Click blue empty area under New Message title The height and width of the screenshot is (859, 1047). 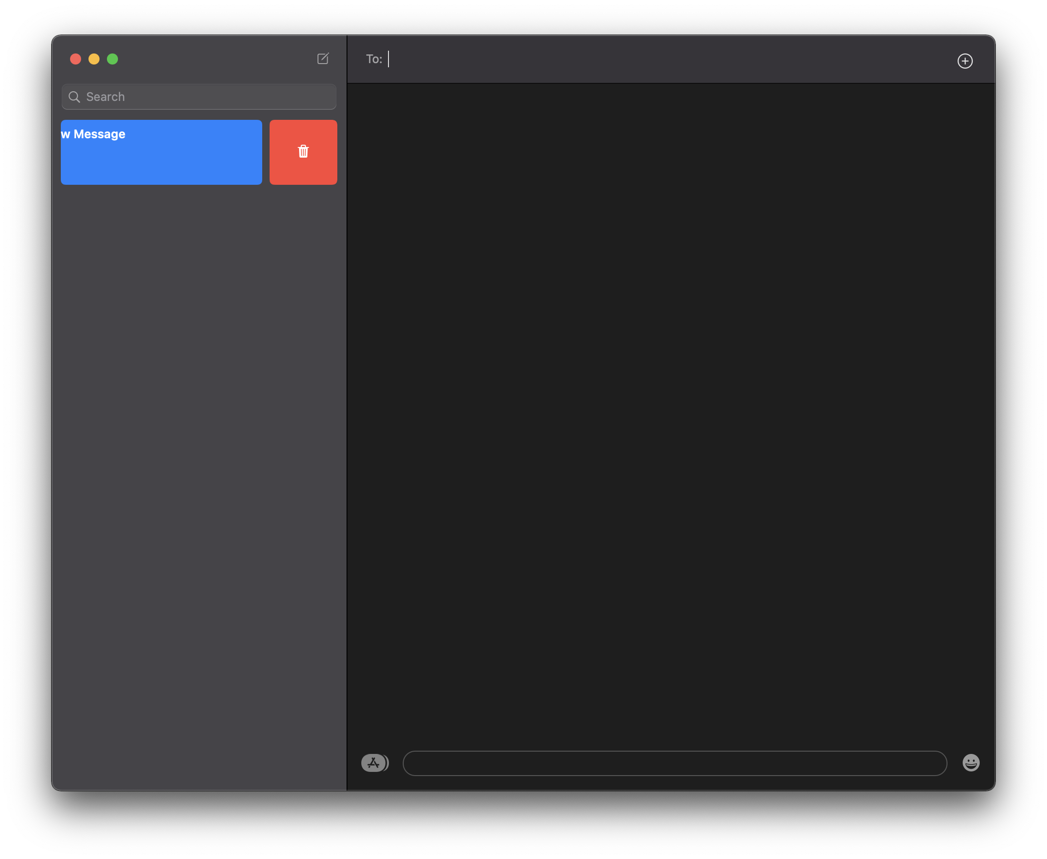tap(161, 166)
